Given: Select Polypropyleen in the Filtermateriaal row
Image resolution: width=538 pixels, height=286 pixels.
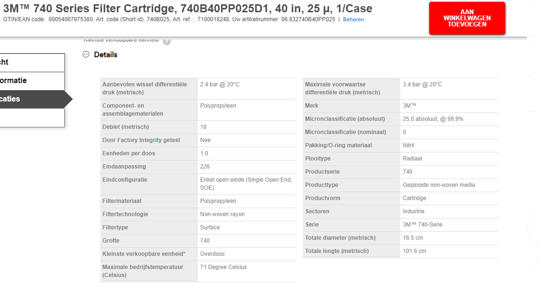Looking at the screenshot, I should click(218, 201).
